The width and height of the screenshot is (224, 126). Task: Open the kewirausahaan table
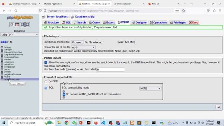pyautogui.click(x=12, y=57)
